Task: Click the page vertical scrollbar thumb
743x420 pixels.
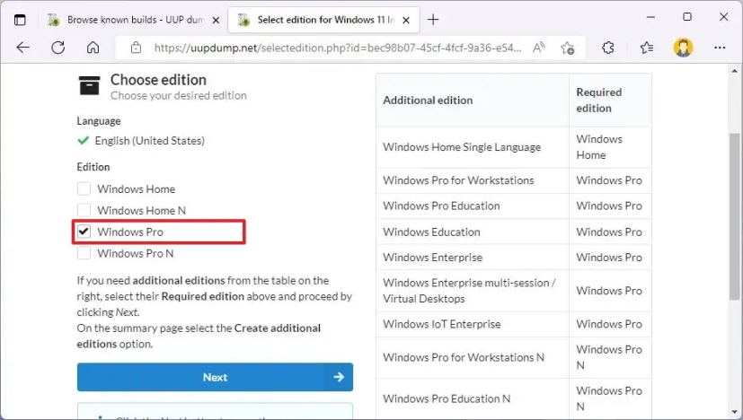Action: click(734, 216)
